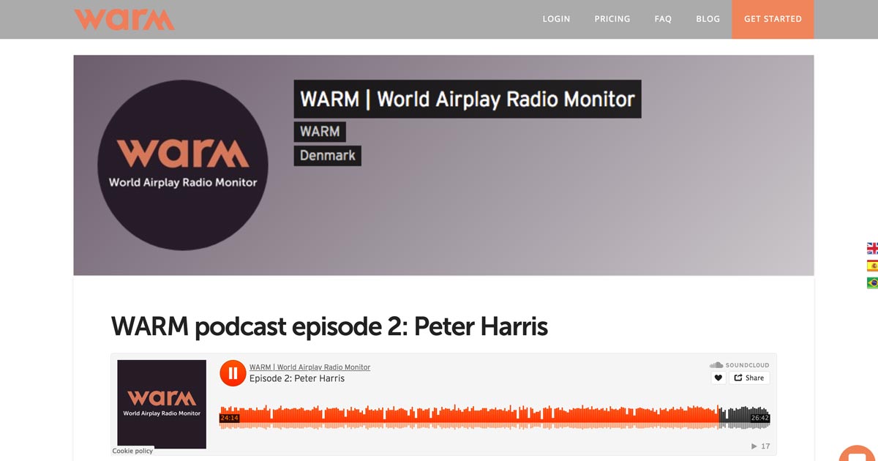Image resolution: width=878 pixels, height=461 pixels.
Task: Switch language to Spanish via Spain flag
Action: click(872, 266)
